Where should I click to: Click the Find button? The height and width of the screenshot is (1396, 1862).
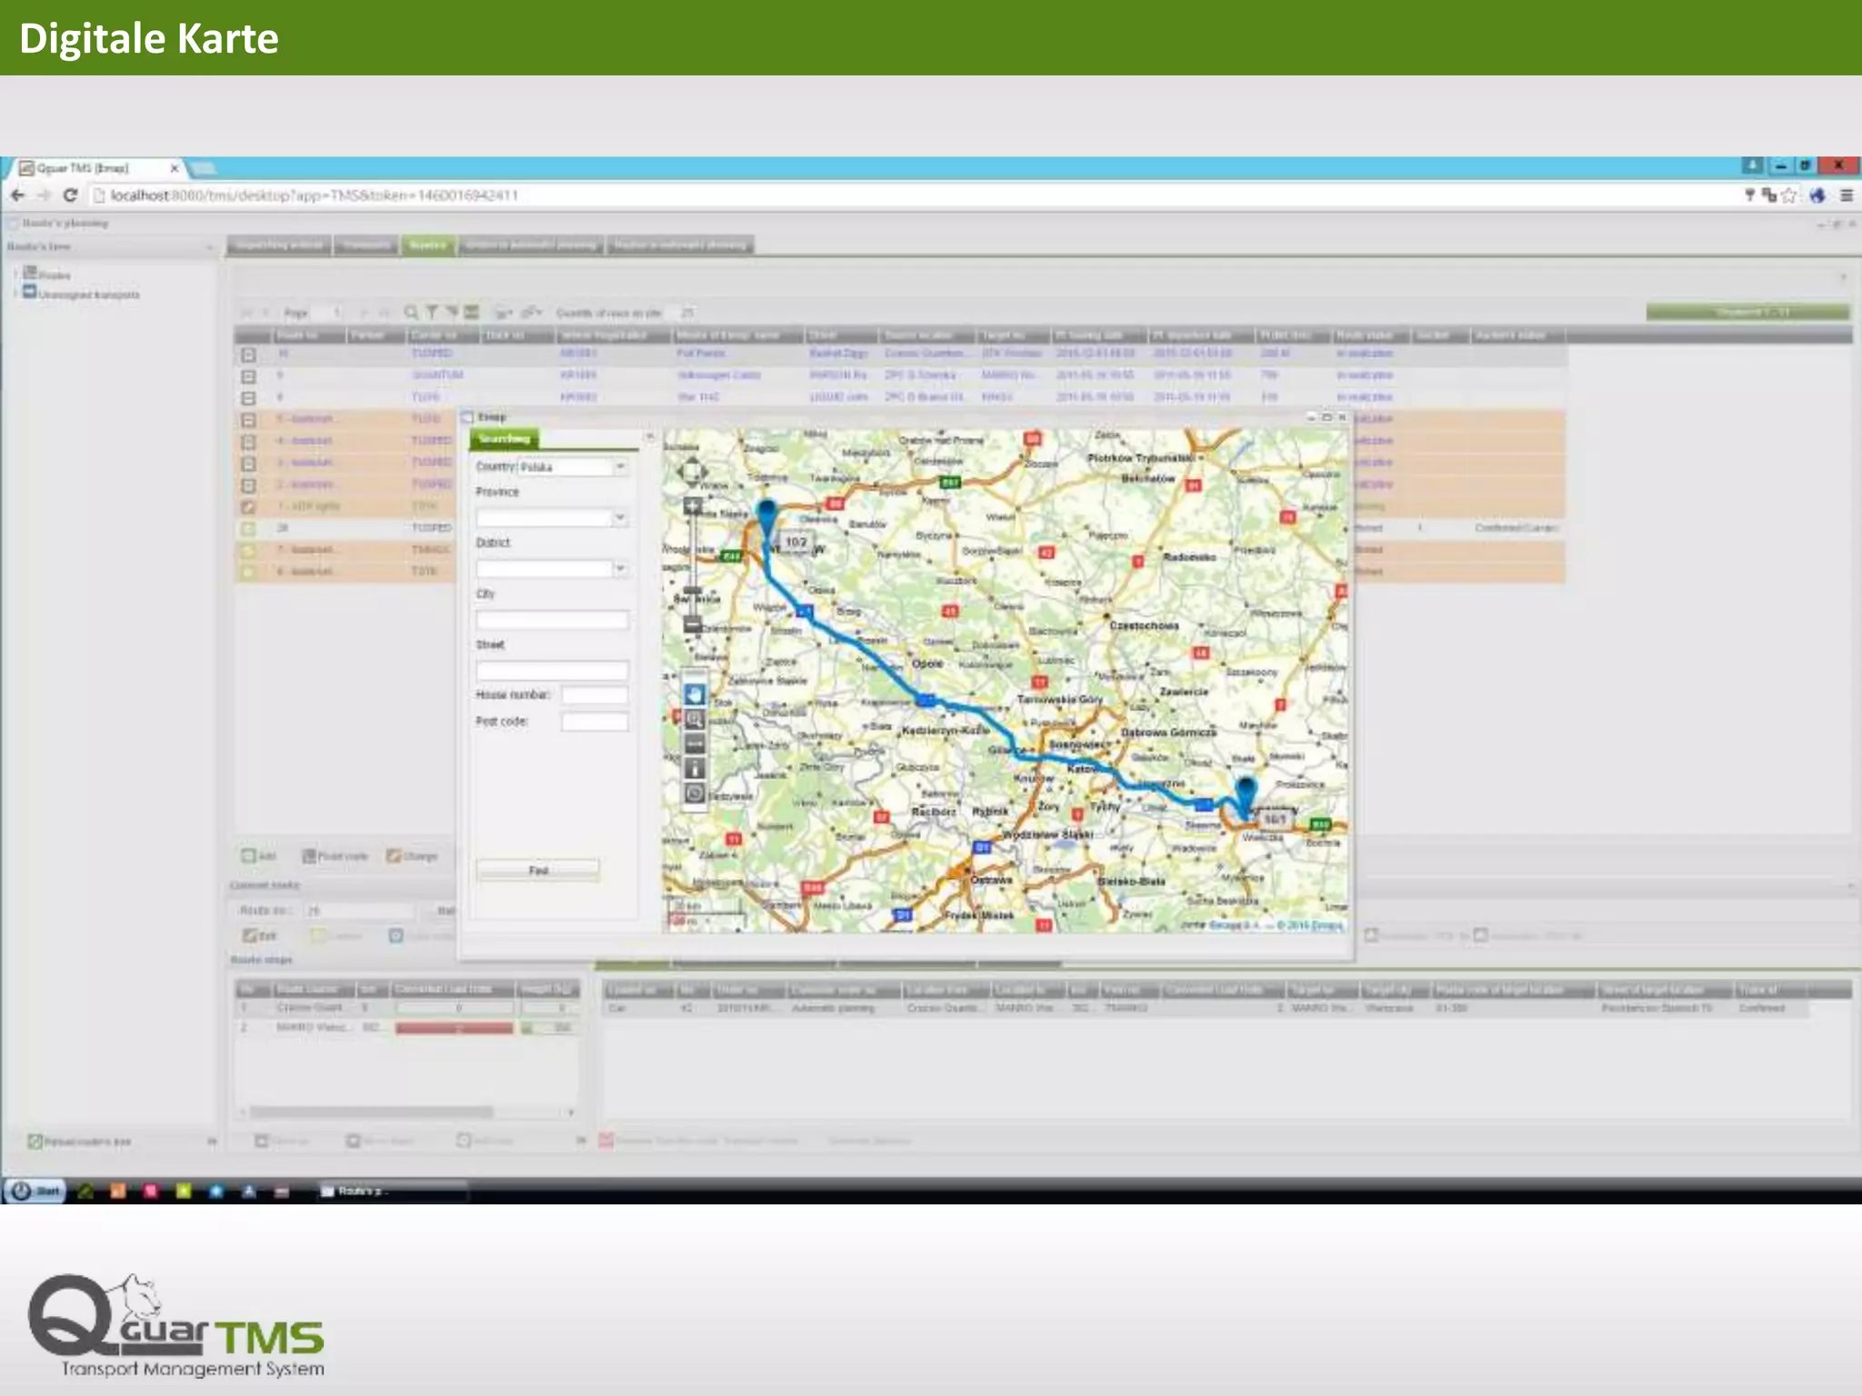[x=538, y=871]
